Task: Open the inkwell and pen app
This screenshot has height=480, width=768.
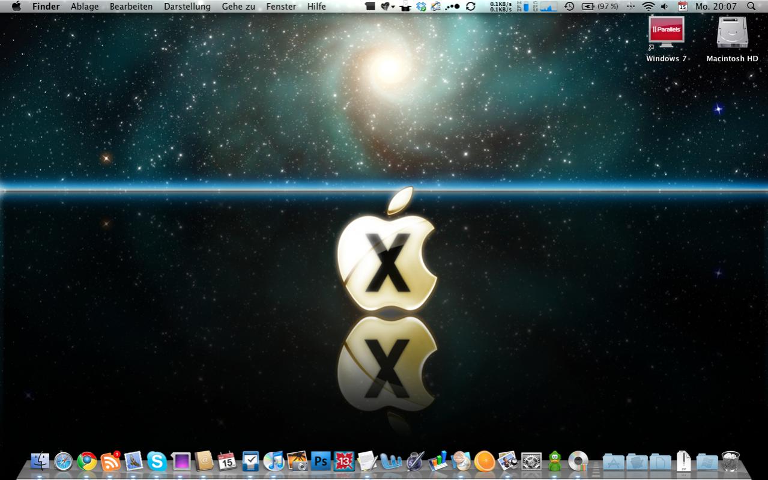Action: click(x=414, y=461)
